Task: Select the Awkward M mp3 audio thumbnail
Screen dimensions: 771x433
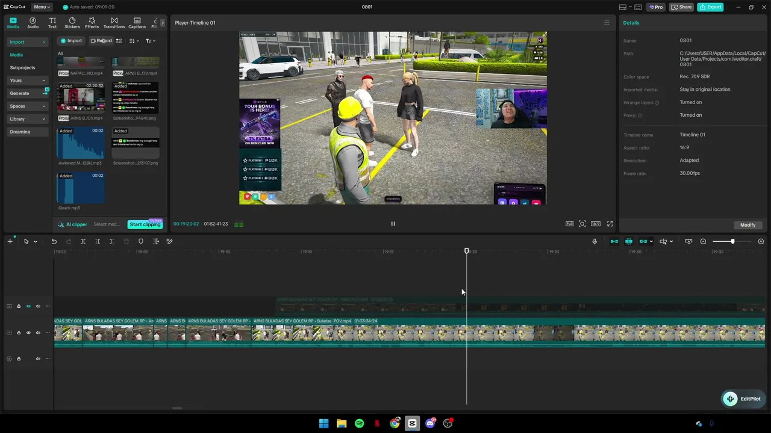Action: click(x=80, y=143)
